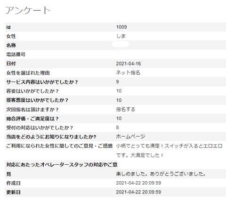
Task: Select the 作成日 label
Action: 13,183
